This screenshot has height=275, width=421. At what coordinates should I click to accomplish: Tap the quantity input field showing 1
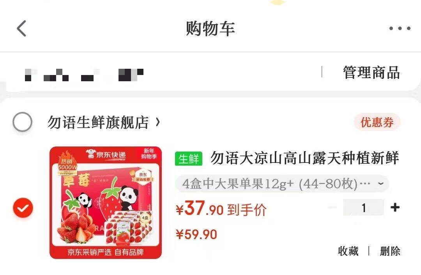tap(364, 207)
